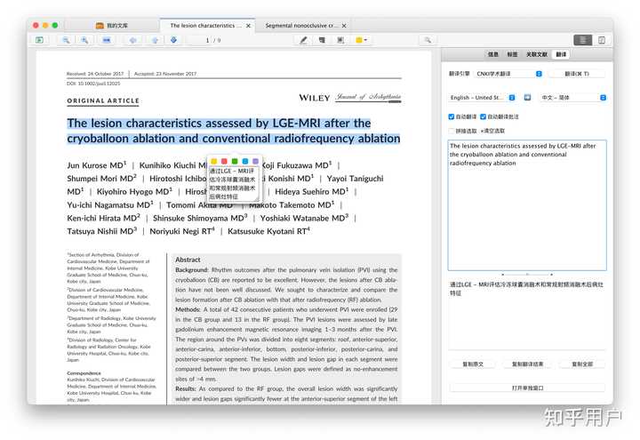
Task: Click author name 'Tatsuya Nishii MD'
Action: click(x=102, y=231)
